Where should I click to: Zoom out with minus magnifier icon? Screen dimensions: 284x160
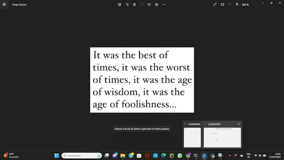pyautogui.click(x=230, y=5)
